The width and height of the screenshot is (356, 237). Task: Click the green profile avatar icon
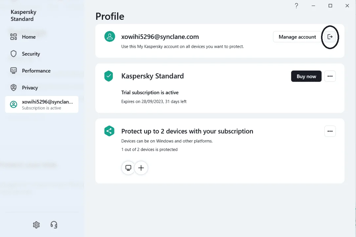pyautogui.click(x=110, y=37)
